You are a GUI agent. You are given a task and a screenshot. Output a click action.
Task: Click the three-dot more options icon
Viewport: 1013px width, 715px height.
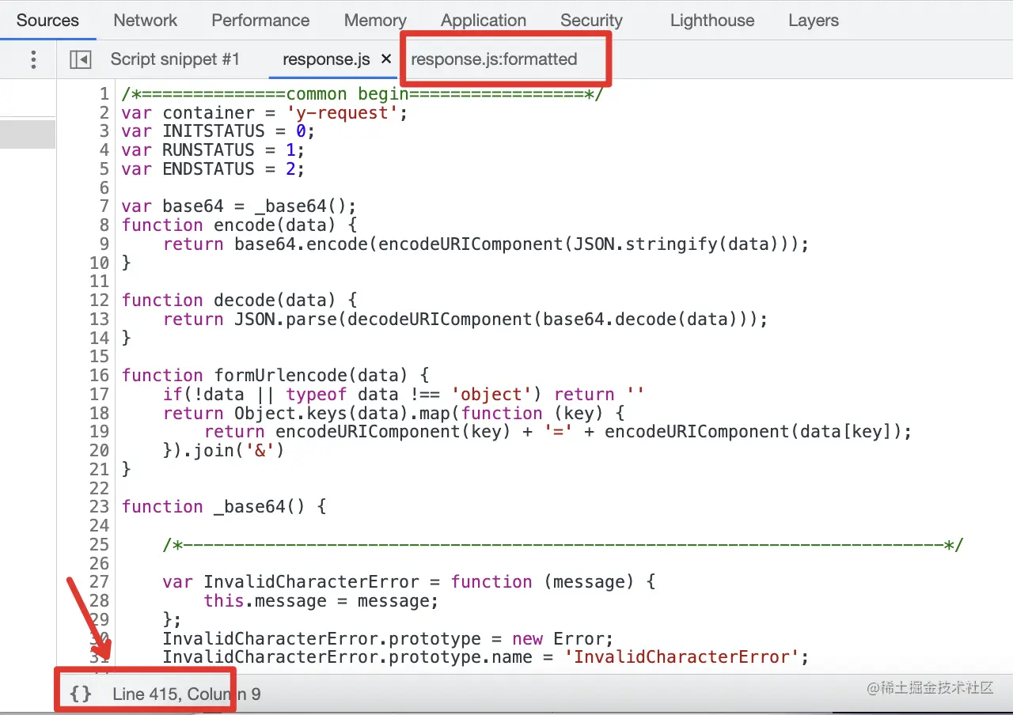pos(33,59)
